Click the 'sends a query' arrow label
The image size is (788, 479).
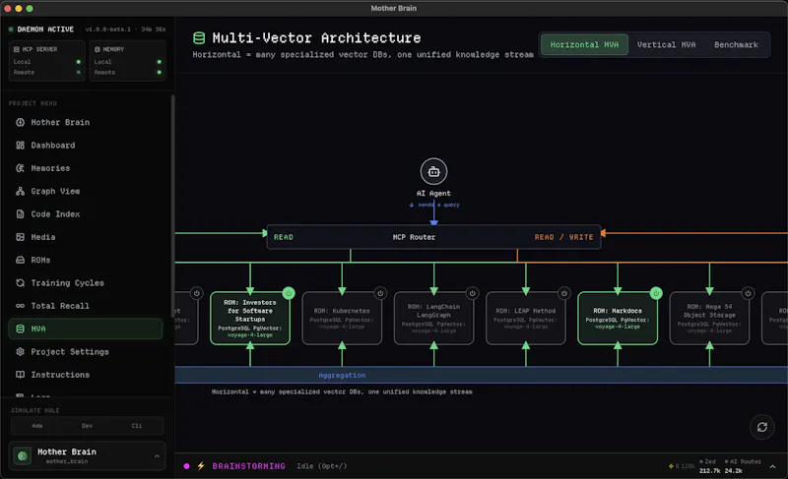[434, 205]
